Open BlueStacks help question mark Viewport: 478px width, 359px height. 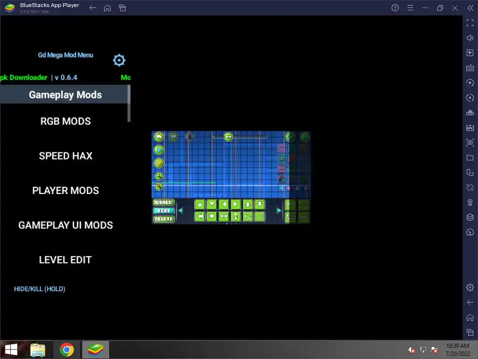[x=395, y=8]
